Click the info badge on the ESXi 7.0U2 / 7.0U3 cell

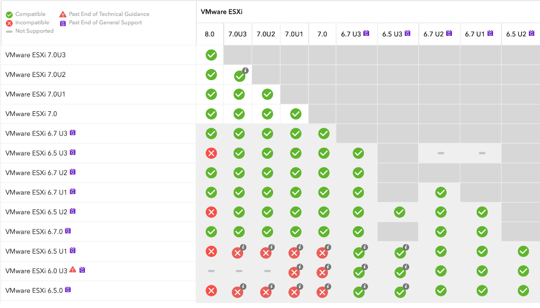[x=245, y=70]
